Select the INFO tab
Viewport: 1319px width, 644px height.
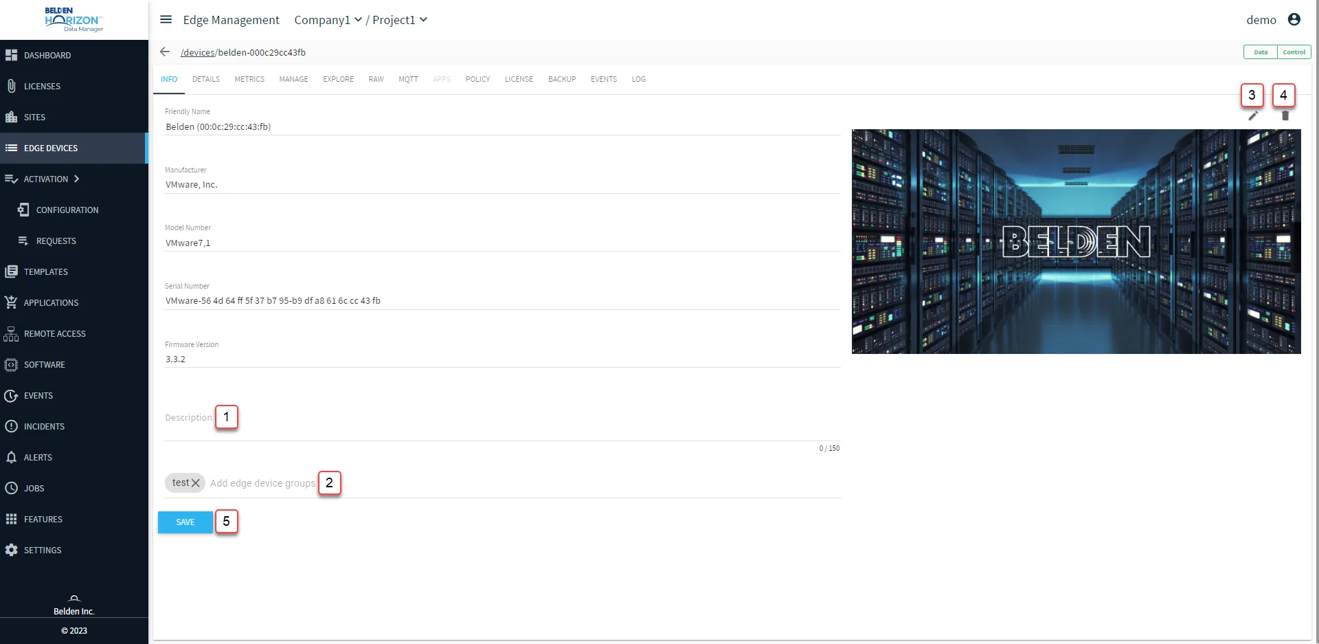click(169, 79)
